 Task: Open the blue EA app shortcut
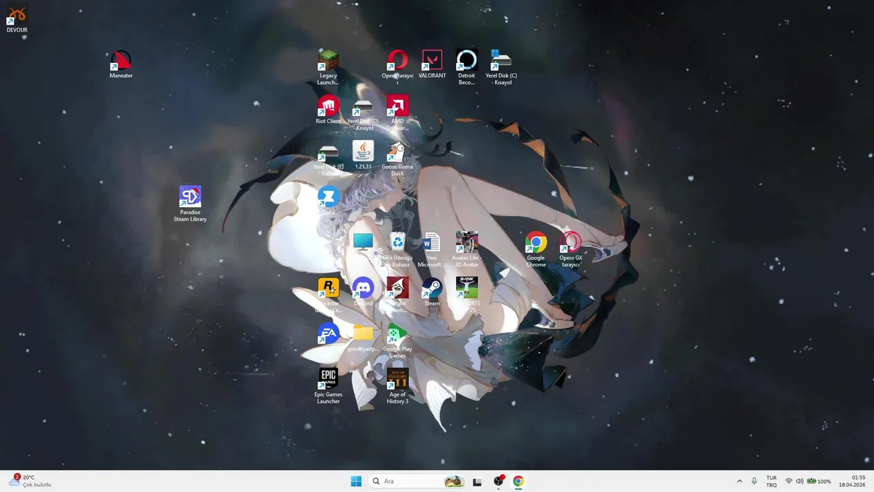(328, 334)
